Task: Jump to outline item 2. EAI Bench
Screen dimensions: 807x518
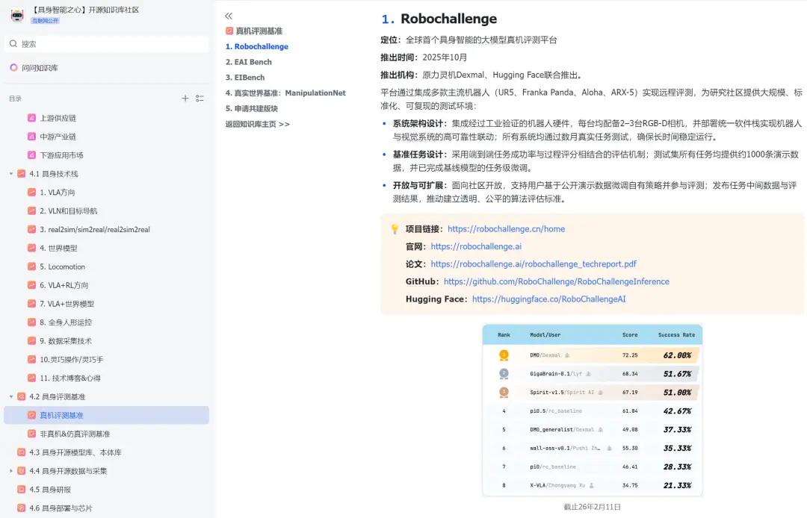Action: (249, 62)
